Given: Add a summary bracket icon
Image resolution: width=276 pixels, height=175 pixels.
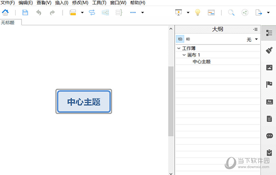Looking at the screenshot, I should pyautogui.click(x=119, y=12).
